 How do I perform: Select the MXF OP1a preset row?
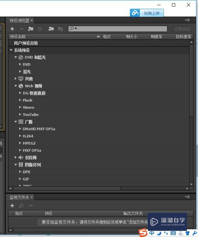[99, 150]
